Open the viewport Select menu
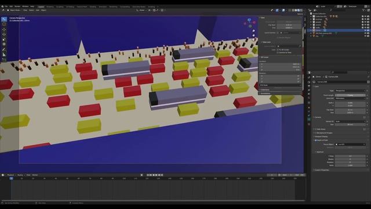The height and width of the screenshot is (209, 371). tap(31, 10)
